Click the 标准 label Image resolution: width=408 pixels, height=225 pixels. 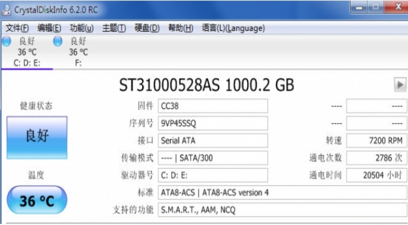click(x=145, y=192)
